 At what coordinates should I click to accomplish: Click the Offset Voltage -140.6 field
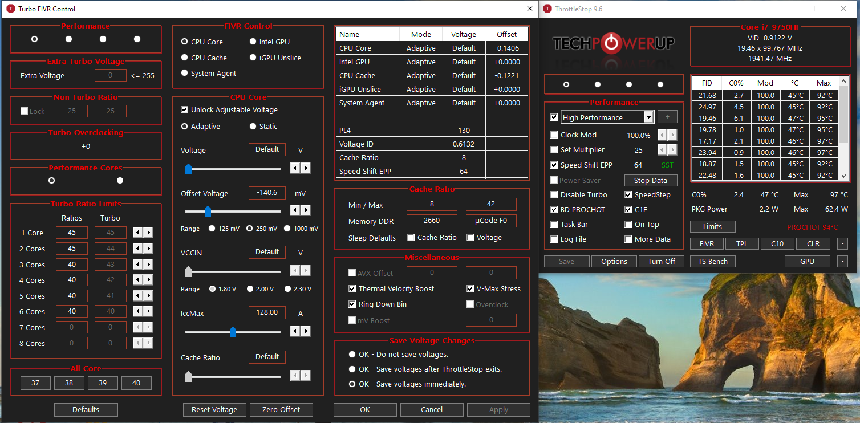[267, 193]
